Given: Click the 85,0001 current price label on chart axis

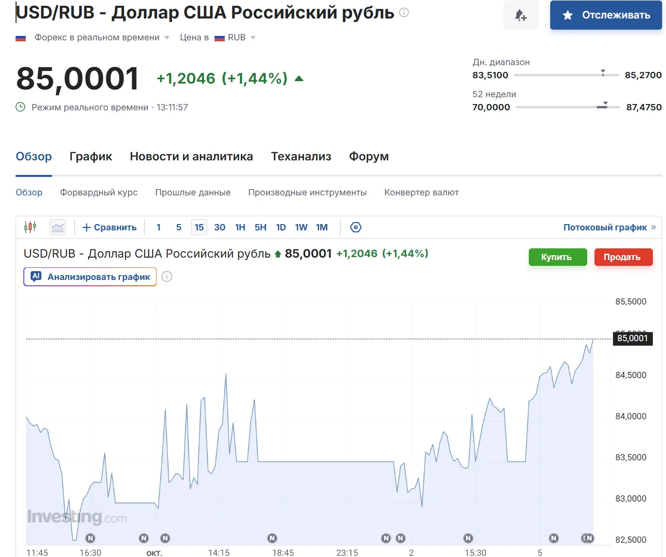Looking at the screenshot, I should point(632,338).
